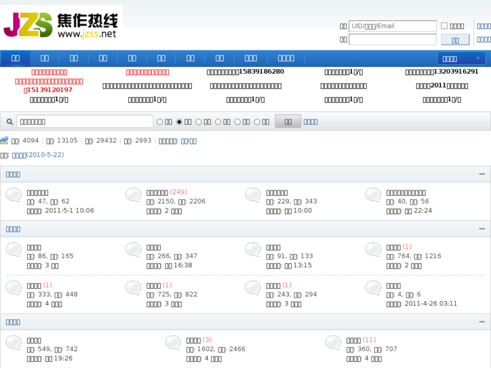Open the highlighted first tab in blue navigation bar
Image resolution: width=491 pixels, height=368 pixels.
pos(16,58)
